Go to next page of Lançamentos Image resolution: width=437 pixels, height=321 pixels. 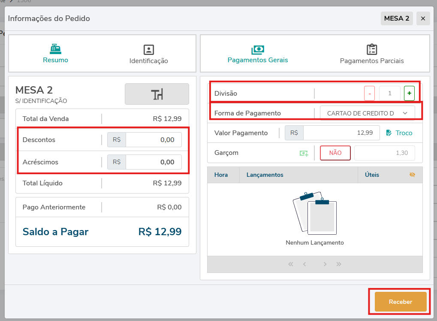click(325, 264)
